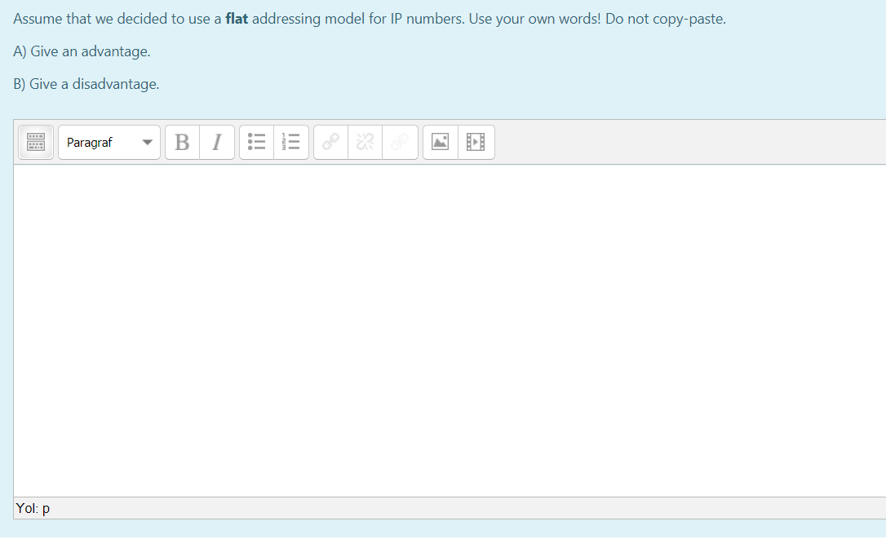Click the prevent auto-link icon
This screenshot has height=548, width=886.
point(399,142)
